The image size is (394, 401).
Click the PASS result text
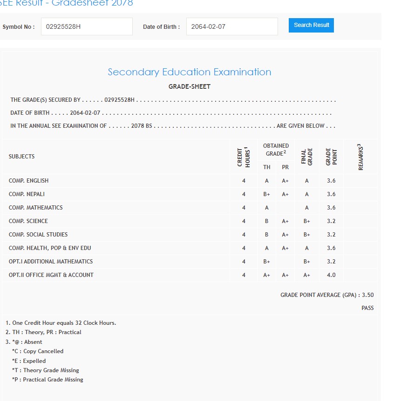367,308
